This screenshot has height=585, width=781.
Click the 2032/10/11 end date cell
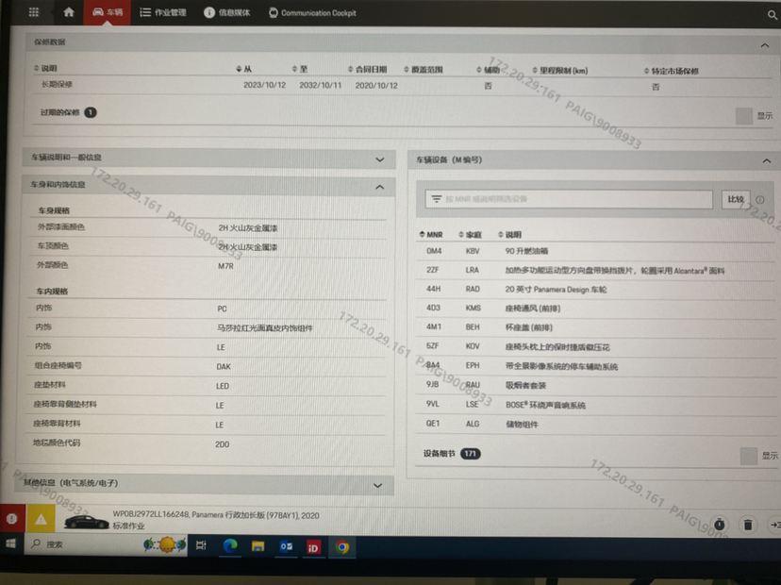pyautogui.click(x=321, y=85)
